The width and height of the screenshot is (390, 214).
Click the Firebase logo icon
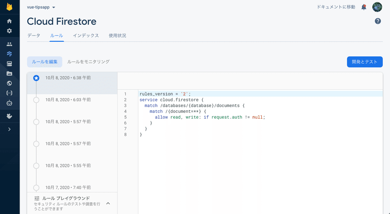point(9,7)
